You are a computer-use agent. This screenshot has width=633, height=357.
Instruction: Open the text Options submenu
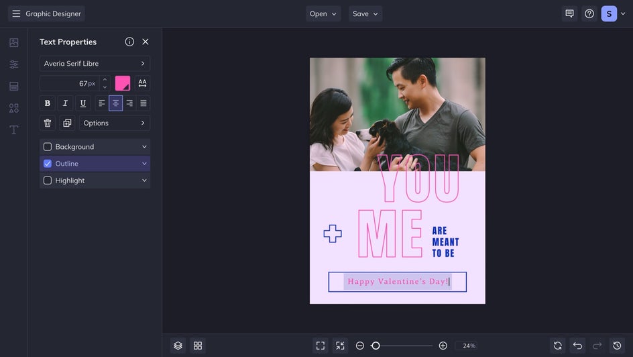pyautogui.click(x=115, y=123)
